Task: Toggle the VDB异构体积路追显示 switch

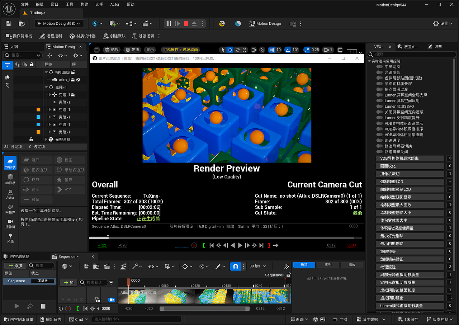Action: 379,123
